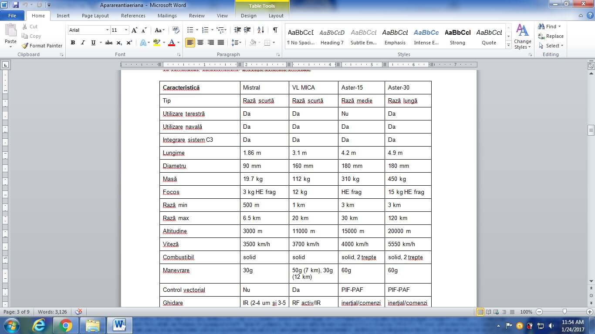595x334 pixels.
Task: Open the Font dialog box launcher
Action: tap(179, 55)
